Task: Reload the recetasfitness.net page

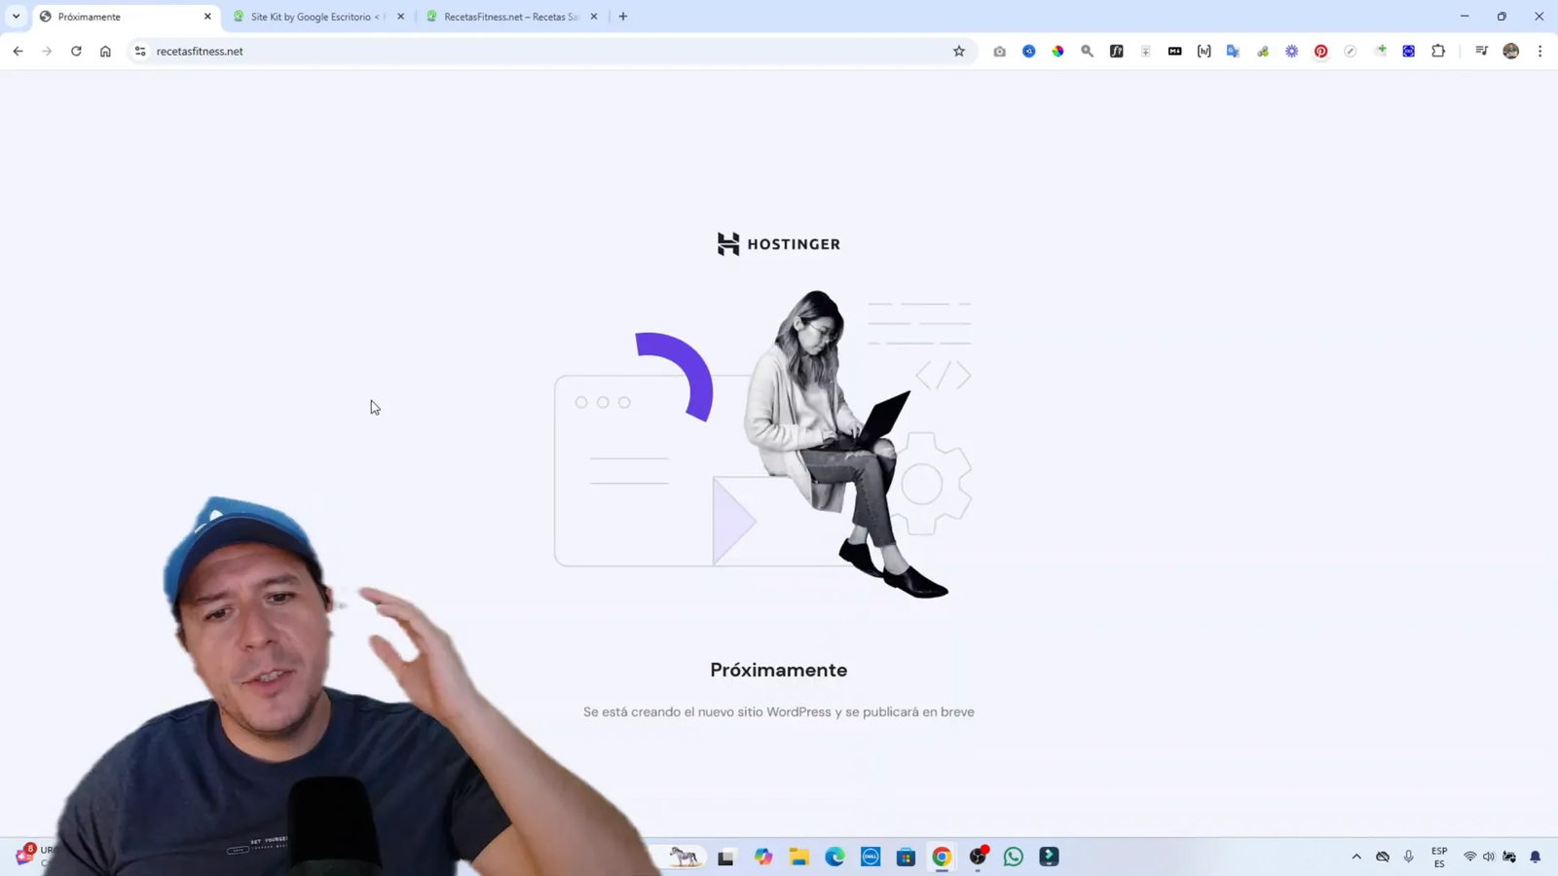Action: pyautogui.click(x=76, y=51)
